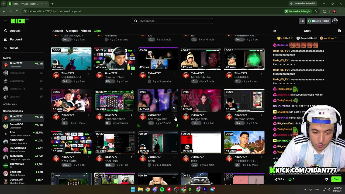The image size is (345, 194).
Task: Click Demander à Gemini button
Action: point(302,4)
